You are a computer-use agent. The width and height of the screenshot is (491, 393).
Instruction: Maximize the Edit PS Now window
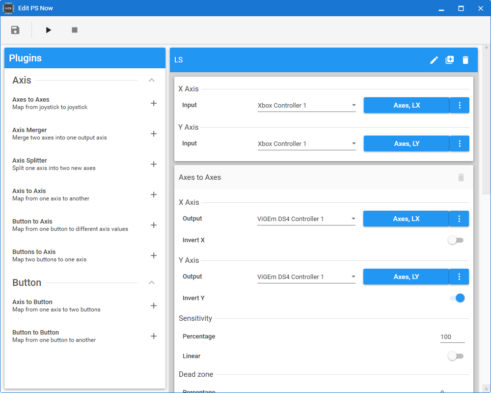point(461,8)
